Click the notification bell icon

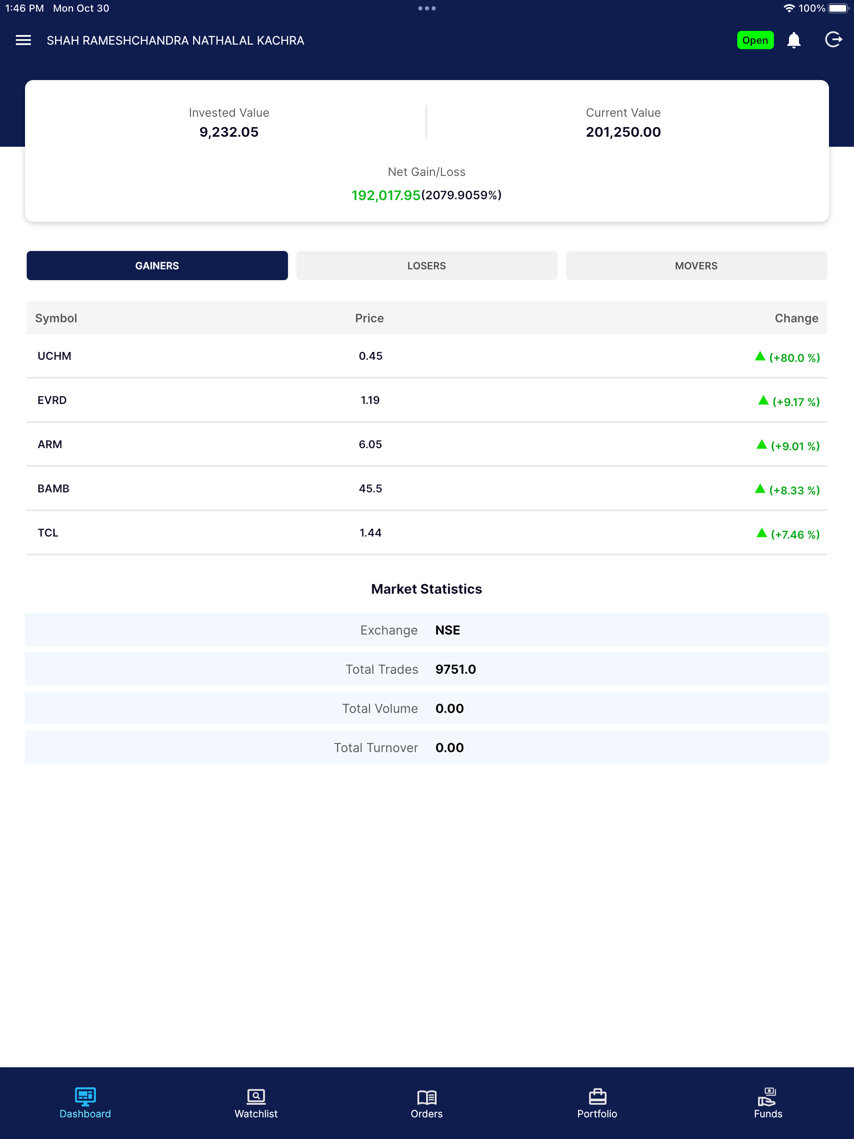794,40
